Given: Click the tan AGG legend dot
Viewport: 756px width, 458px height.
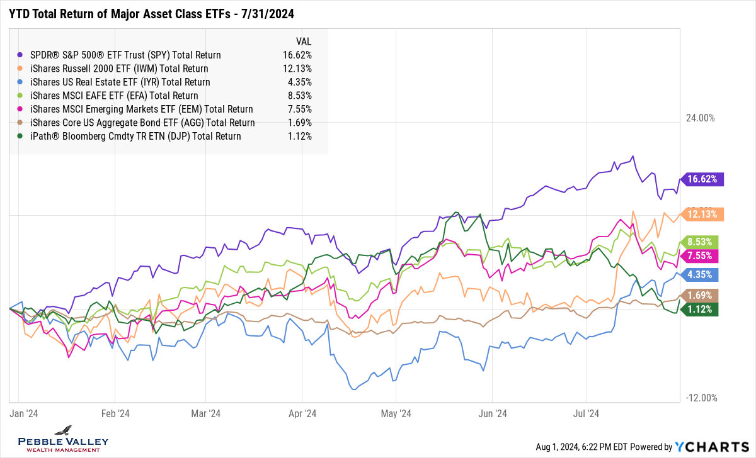Looking at the screenshot, I should pyautogui.click(x=22, y=123).
